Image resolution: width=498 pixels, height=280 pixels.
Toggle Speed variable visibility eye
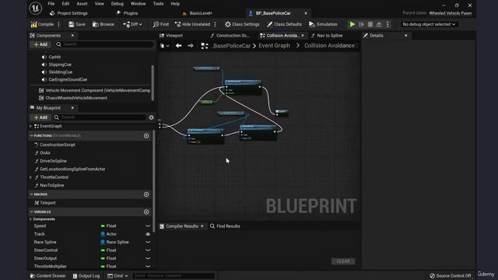pos(148,226)
